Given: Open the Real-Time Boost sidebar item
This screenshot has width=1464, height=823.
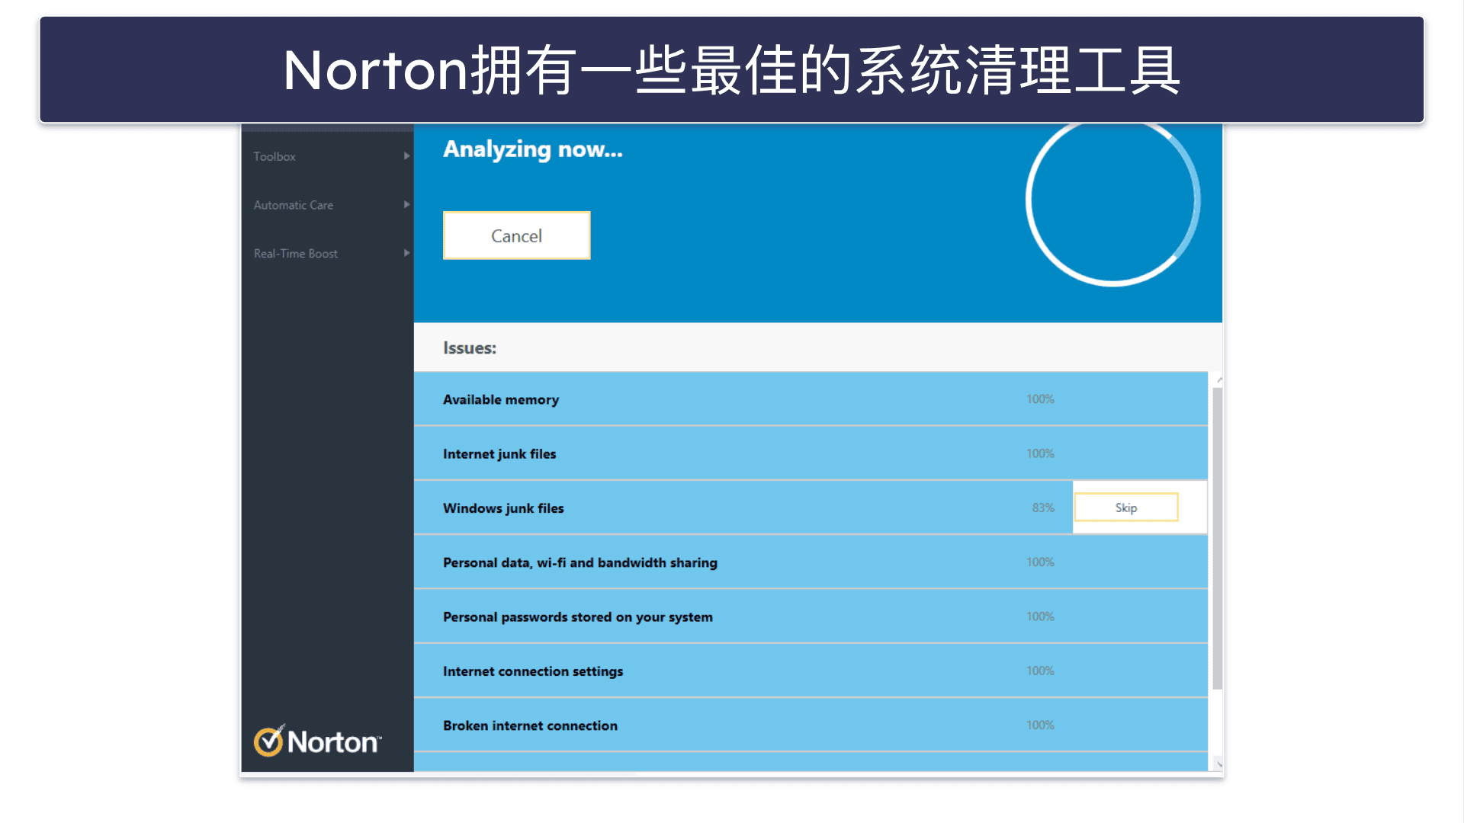Looking at the screenshot, I should tap(296, 254).
